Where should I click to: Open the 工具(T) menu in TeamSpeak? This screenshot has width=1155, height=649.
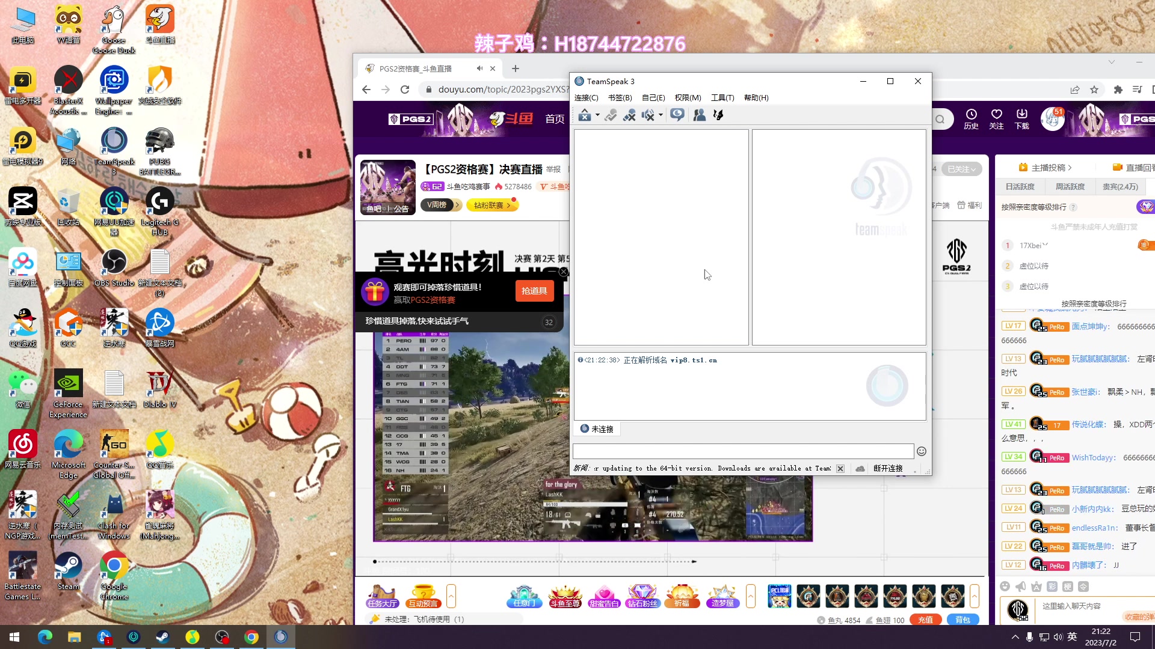[x=722, y=97]
